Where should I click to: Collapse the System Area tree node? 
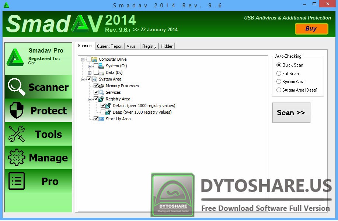(83, 79)
